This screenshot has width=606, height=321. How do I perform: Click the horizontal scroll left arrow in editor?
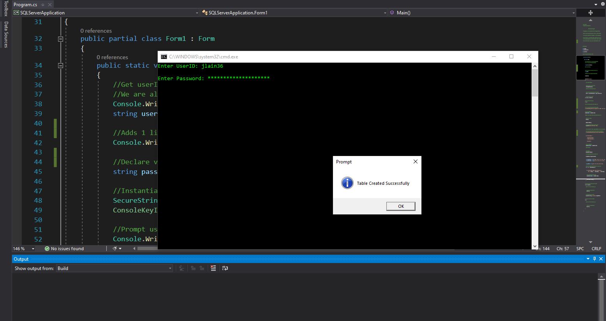click(x=134, y=249)
